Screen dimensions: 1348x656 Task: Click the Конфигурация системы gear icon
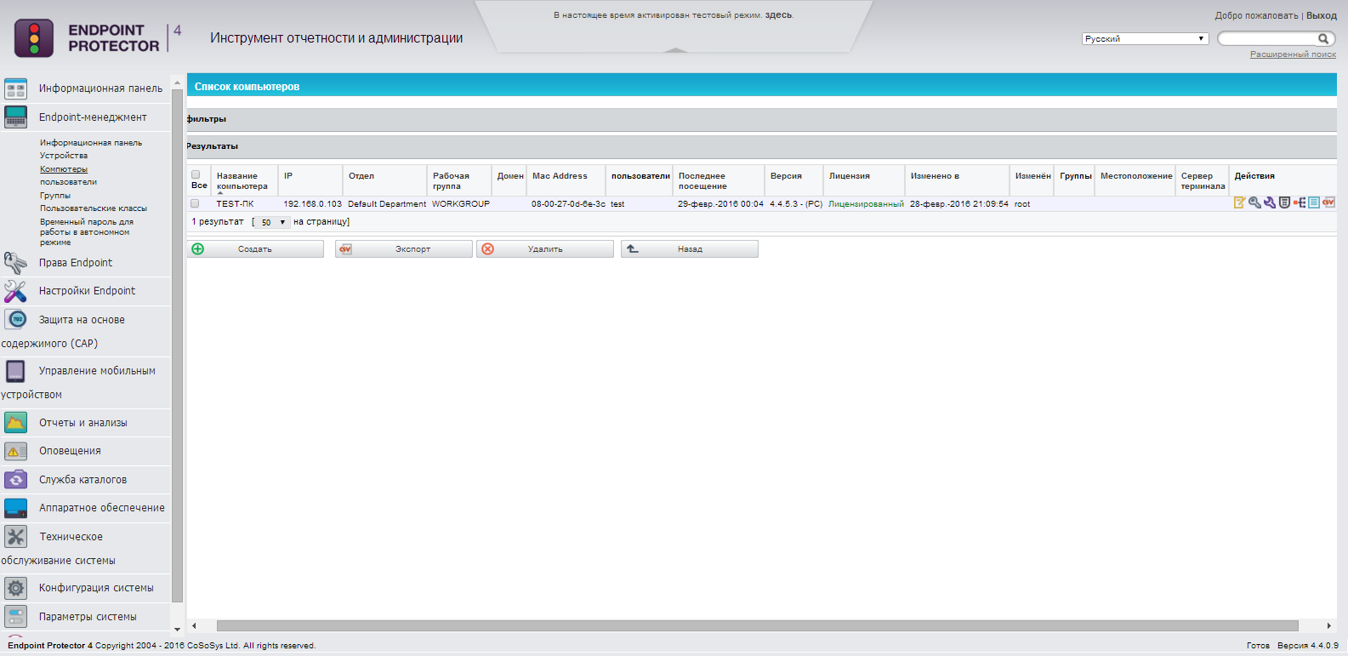(15, 588)
